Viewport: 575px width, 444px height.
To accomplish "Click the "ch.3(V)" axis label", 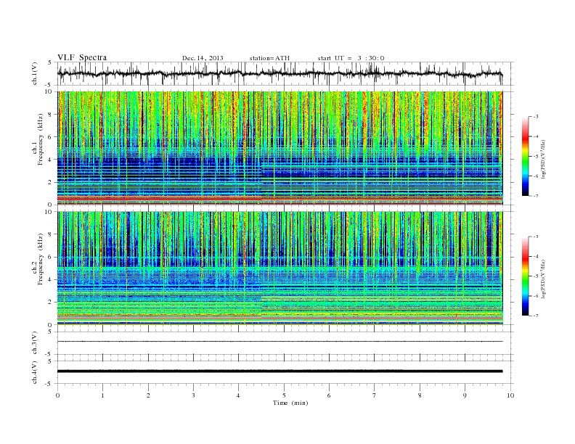I will tap(34, 343).
